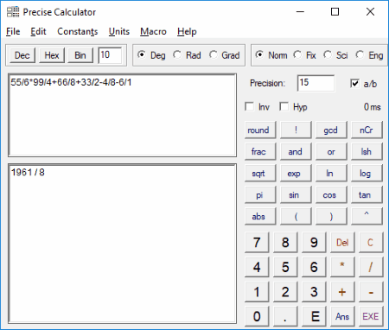Click the power ^ button
The height and width of the screenshot is (330, 389).
tap(367, 217)
